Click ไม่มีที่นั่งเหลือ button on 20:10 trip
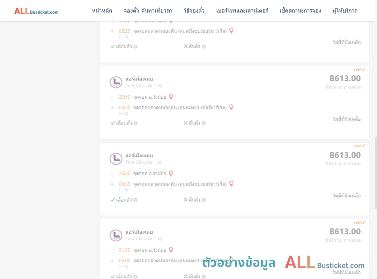The height and width of the screenshot is (279, 377). 347,119
